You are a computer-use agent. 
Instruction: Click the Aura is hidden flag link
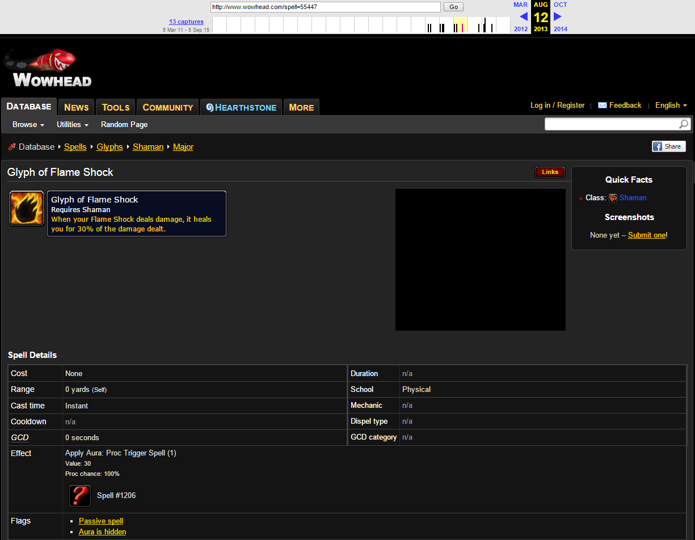(102, 531)
